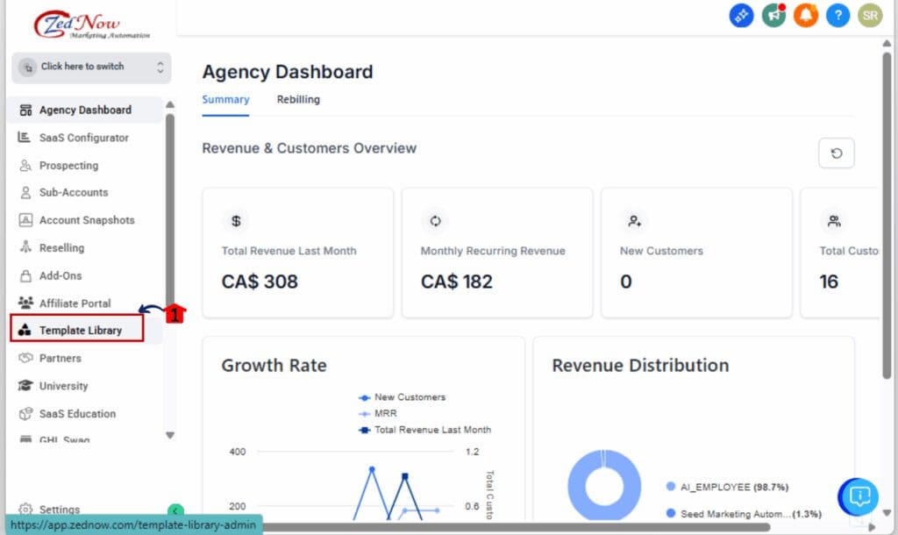Select the Summary tab
The width and height of the screenshot is (898, 535).
coord(225,100)
